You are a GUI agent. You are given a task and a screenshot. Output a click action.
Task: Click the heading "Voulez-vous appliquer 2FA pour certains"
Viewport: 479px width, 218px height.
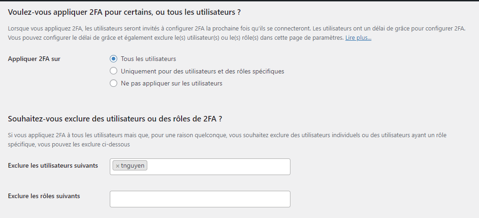124,11
